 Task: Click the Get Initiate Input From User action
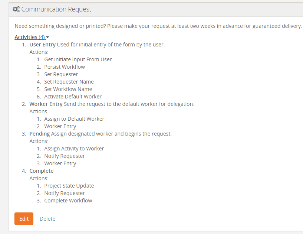tap(78, 59)
